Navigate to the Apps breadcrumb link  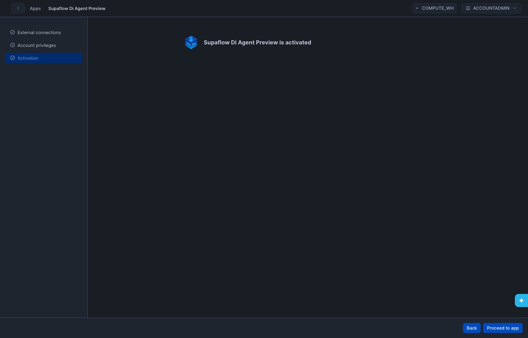click(35, 8)
